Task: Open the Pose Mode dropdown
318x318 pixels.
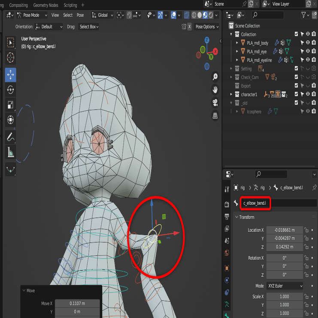Action: coord(32,15)
